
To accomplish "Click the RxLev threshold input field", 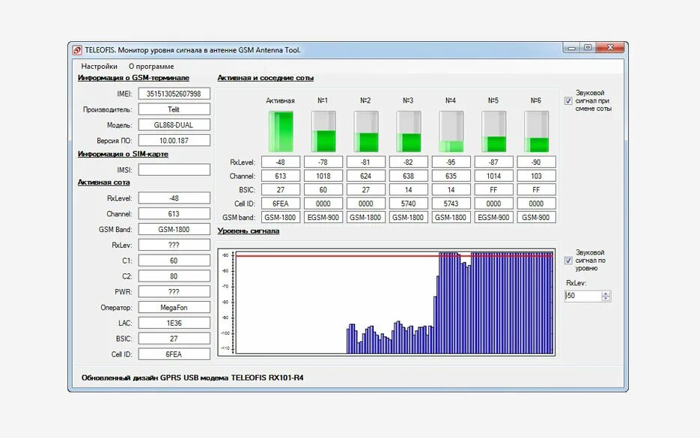I will (583, 296).
